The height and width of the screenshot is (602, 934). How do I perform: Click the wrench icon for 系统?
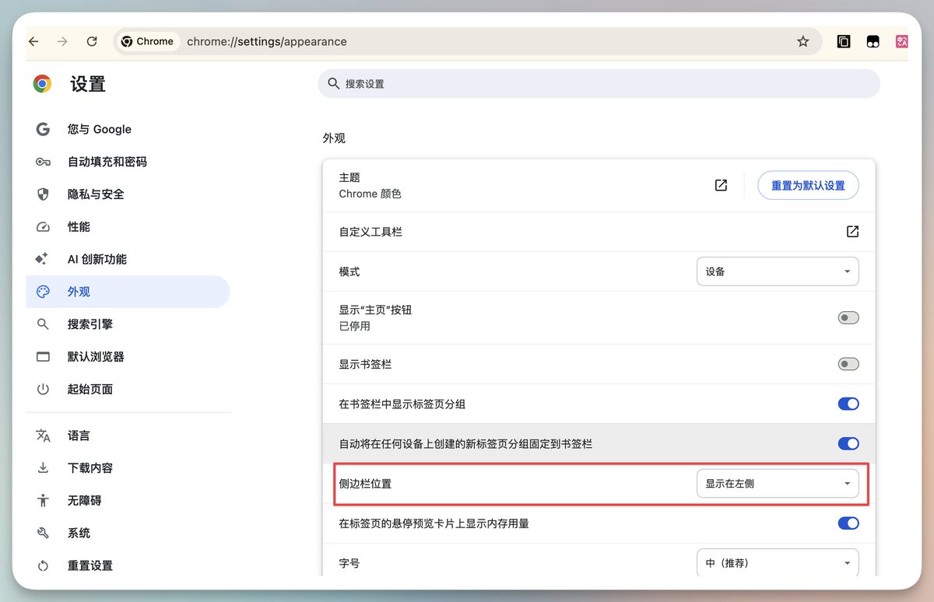tap(43, 533)
